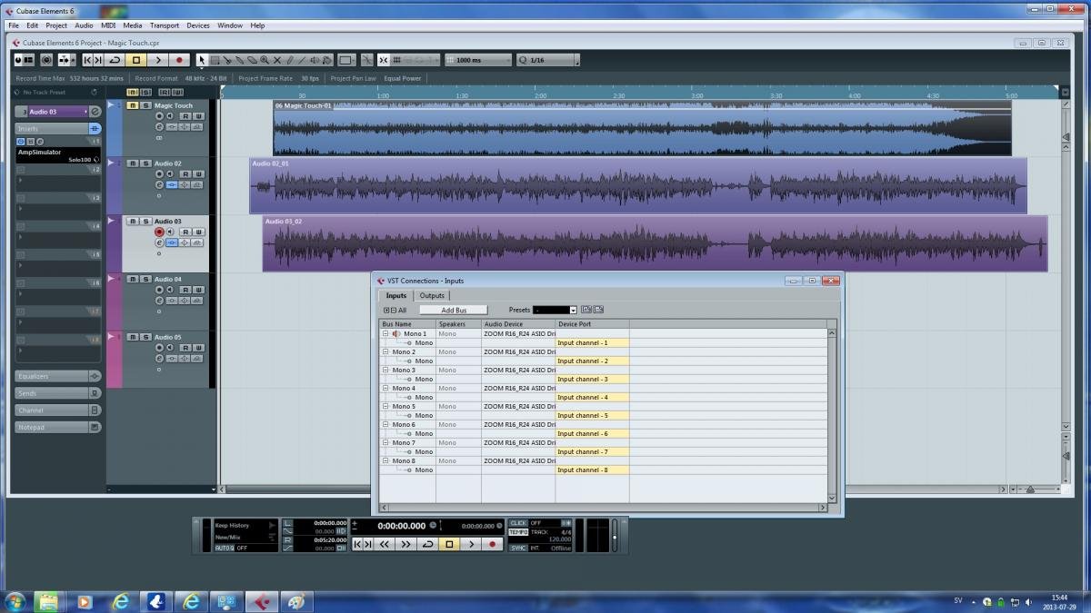The image size is (1091, 613).
Task: Select the Range Selection tool
Action: click(215, 60)
